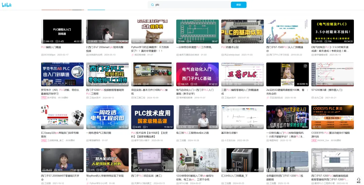
Task: Open uploader 风云windycloud
Action: click(x=232, y=55)
